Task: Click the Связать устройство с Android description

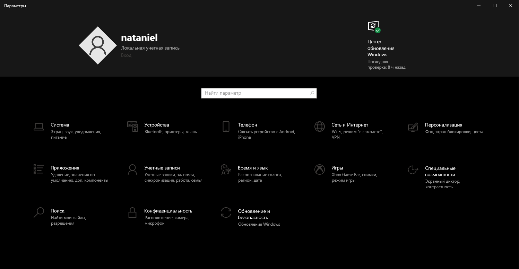Action: [x=267, y=134]
